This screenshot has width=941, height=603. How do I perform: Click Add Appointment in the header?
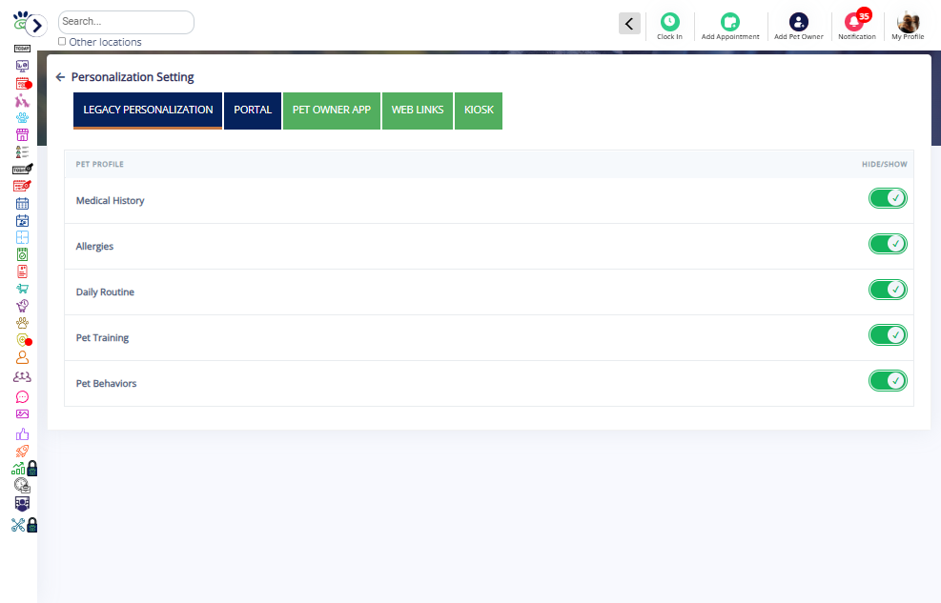[730, 27]
